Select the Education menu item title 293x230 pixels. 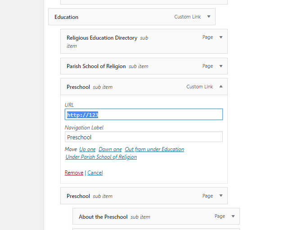tap(66, 17)
